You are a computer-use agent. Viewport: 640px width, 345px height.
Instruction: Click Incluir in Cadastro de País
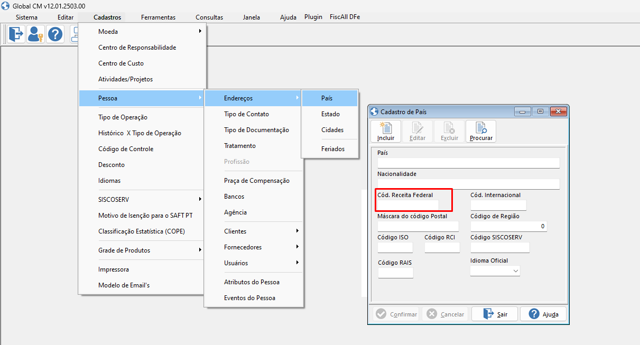point(386,132)
